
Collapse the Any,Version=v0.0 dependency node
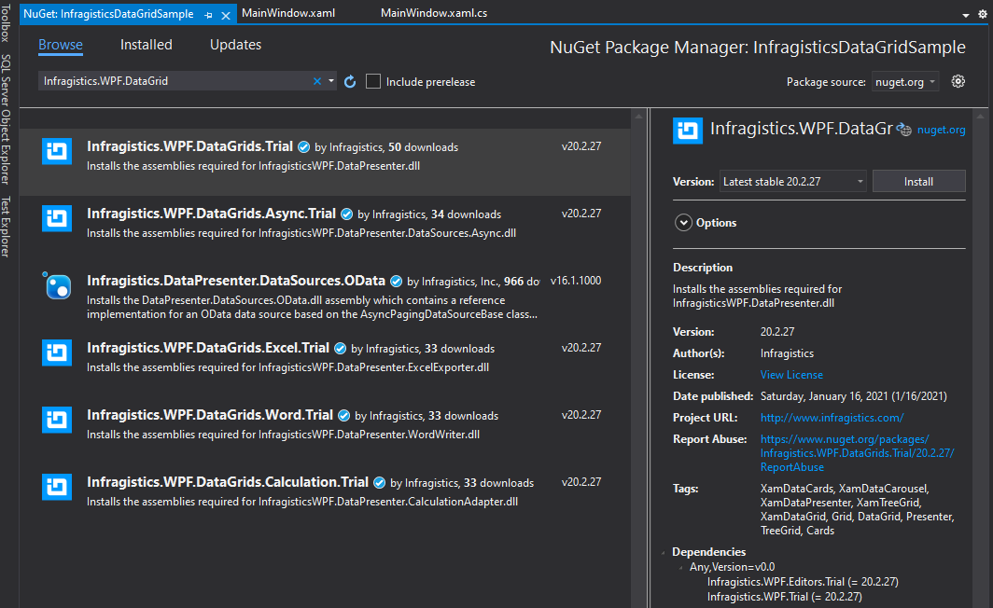[x=680, y=568]
